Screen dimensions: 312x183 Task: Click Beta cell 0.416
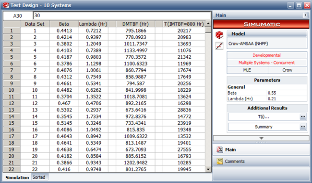click(x=64, y=169)
